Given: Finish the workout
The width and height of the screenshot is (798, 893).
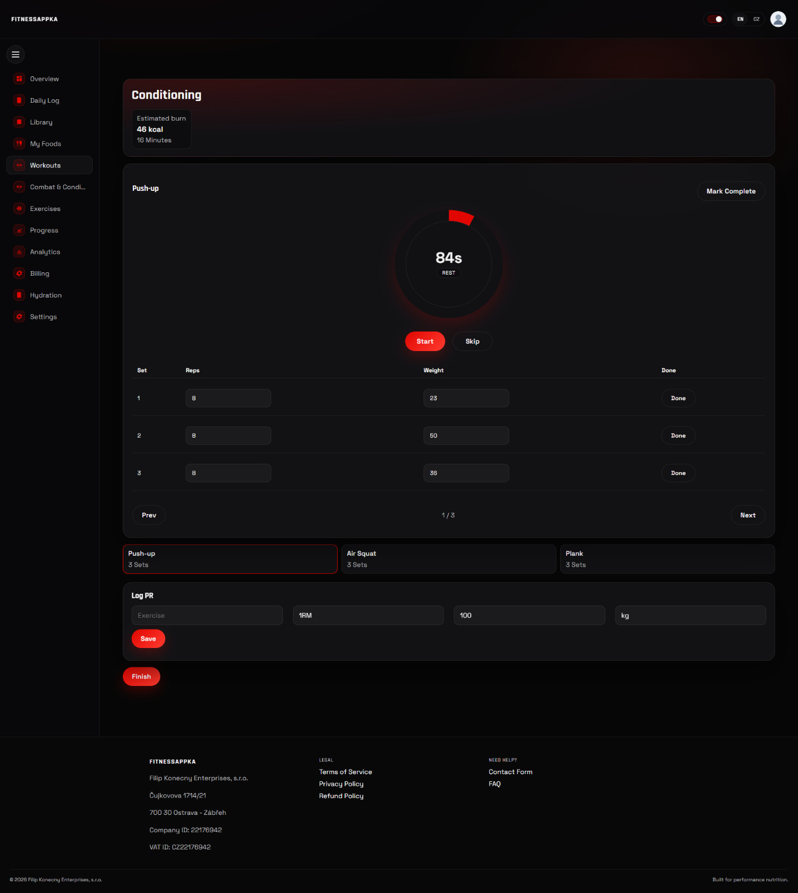Looking at the screenshot, I should click(x=141, y=677).
